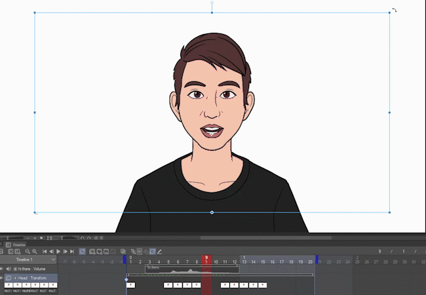The height and width of the screenshot is (295, 426).
Task: Toggle Enable keyframes on this layer
Action: pos(153,252)
